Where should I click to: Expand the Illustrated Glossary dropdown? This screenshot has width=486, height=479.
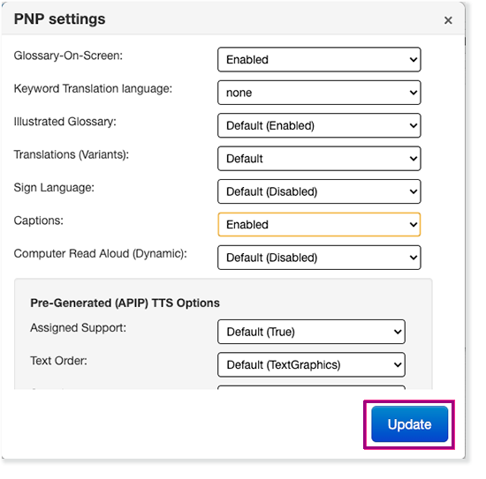point(319,125)
